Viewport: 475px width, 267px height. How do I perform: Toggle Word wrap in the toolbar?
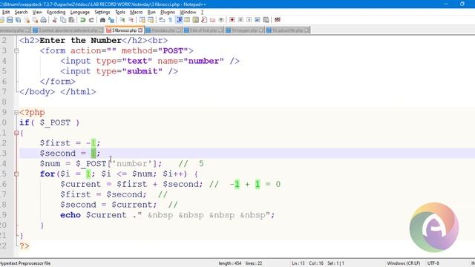(162, 20)
